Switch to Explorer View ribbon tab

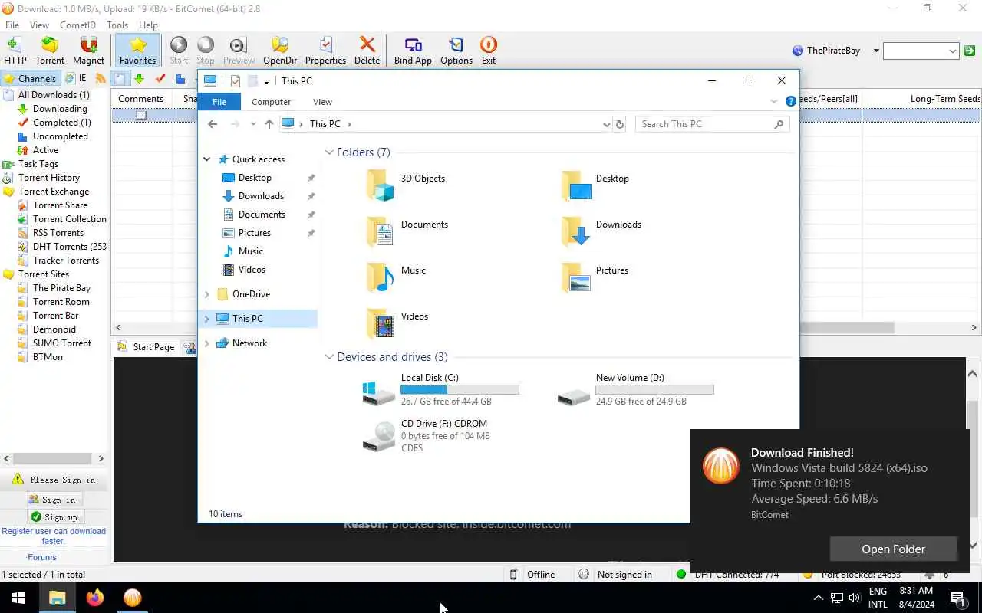(x=322, y=101)
